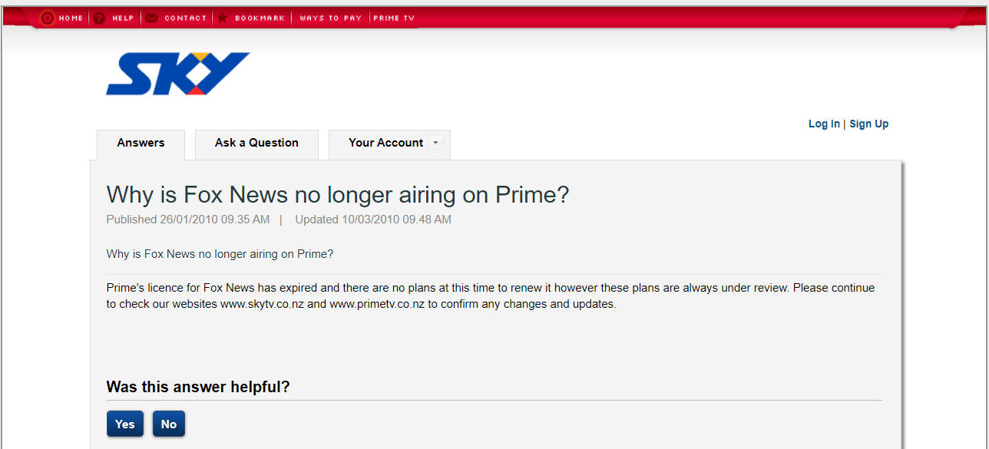Click the Home arrow icon in the red bar
Screen dimensions: 989x449
(48, 18)
